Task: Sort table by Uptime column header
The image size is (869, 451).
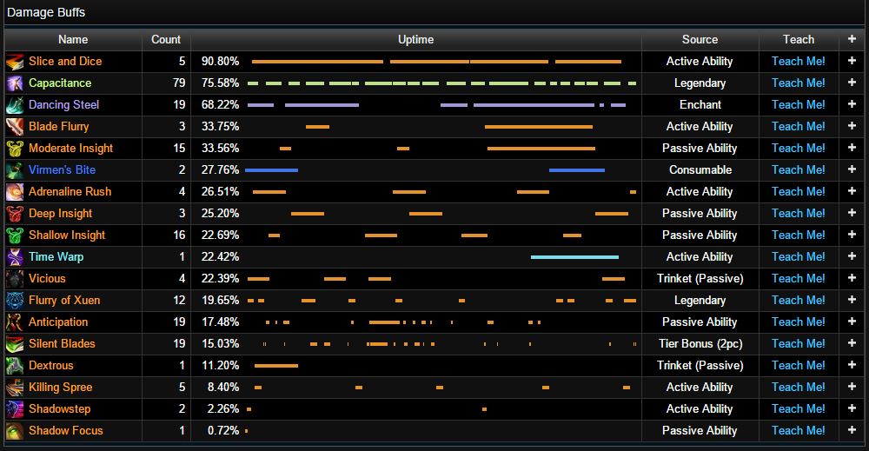Action: pos(415,39)
